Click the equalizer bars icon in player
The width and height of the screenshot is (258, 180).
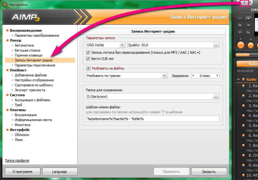click(x=248, y=32)
